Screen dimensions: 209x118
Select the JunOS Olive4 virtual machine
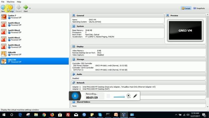click(35, 46)
